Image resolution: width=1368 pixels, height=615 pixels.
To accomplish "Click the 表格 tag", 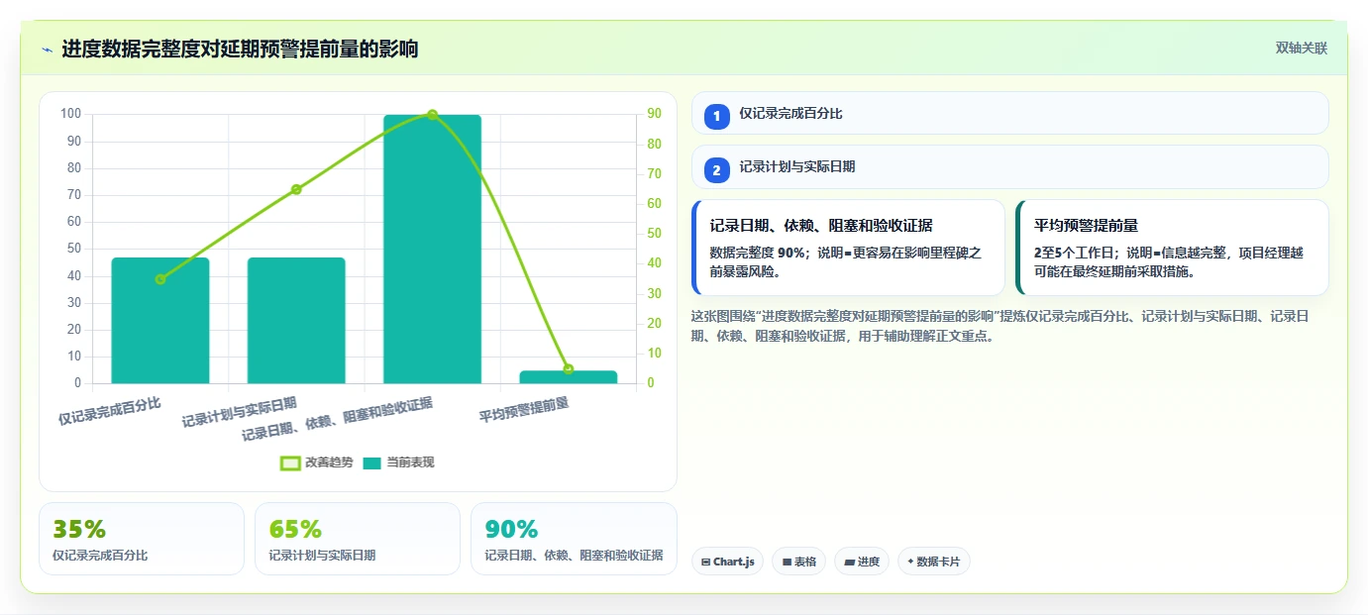I will coord(798,562).
